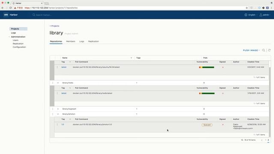Open the action menu for library/redis row

(53, 83)
